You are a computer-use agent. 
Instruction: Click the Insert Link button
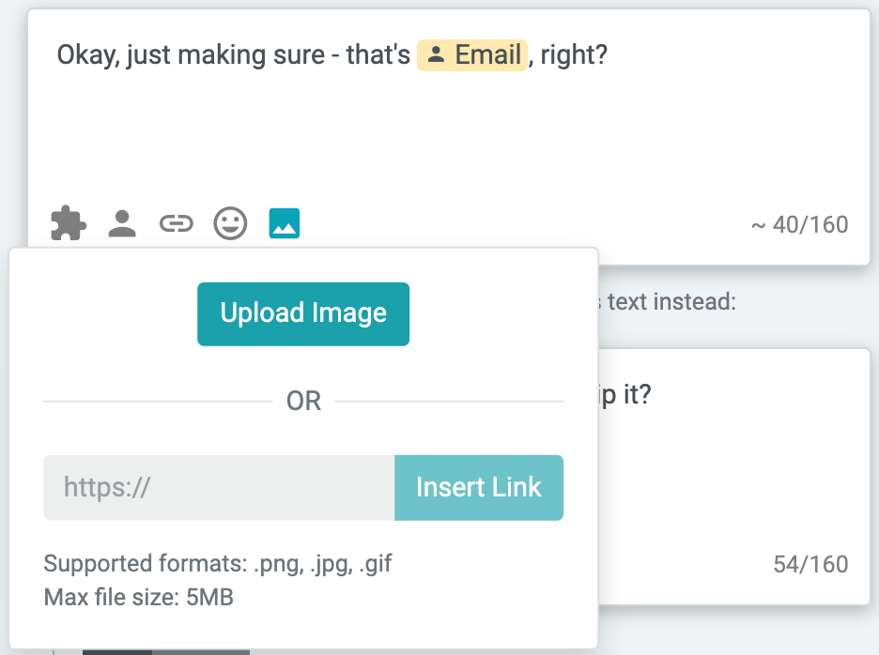point(479,487)
